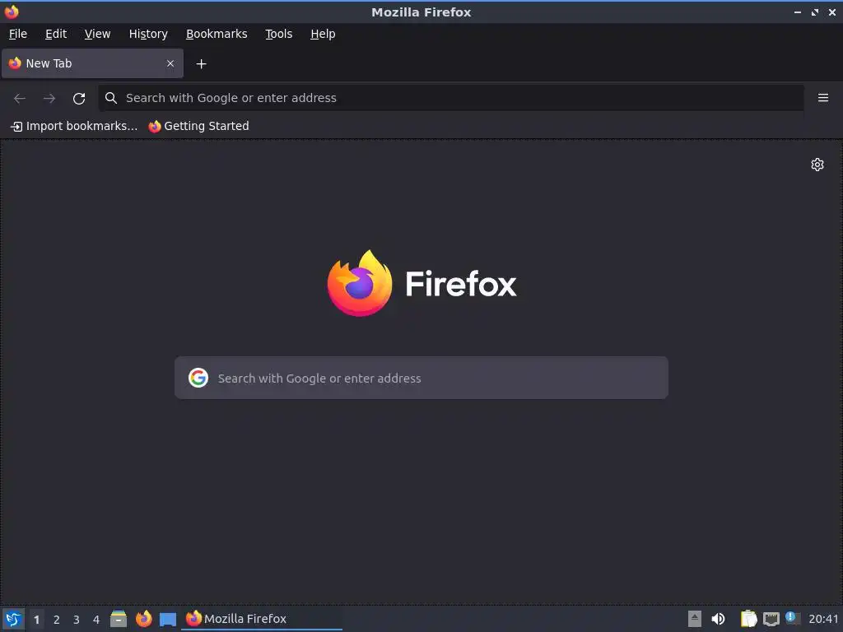
Task: Open network status tray icon
Action: click(771, 619)
